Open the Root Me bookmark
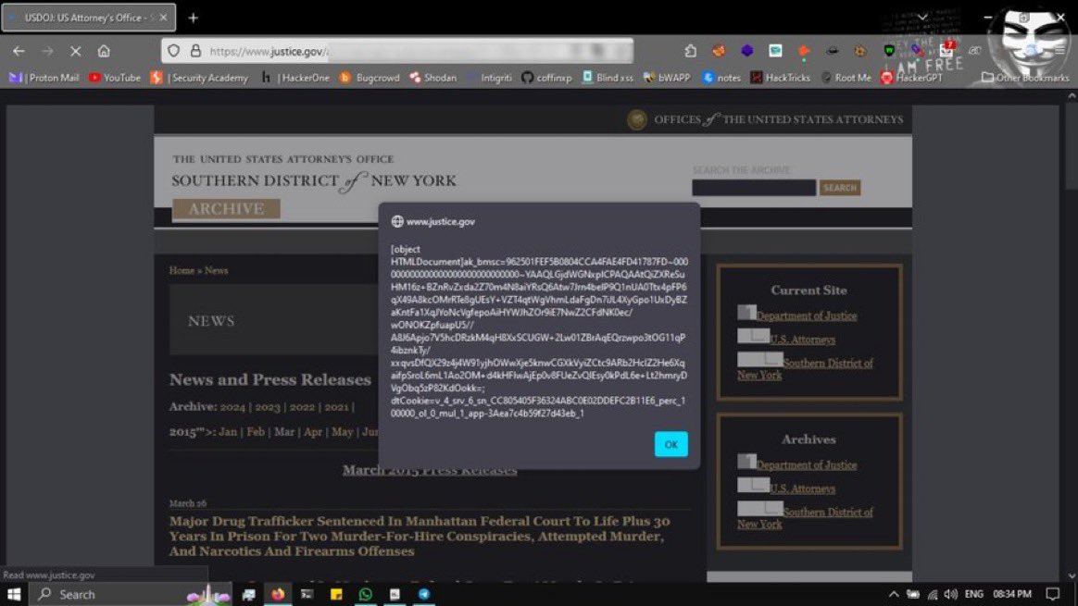Viewport: 1078px width, 606px height. 846,78
